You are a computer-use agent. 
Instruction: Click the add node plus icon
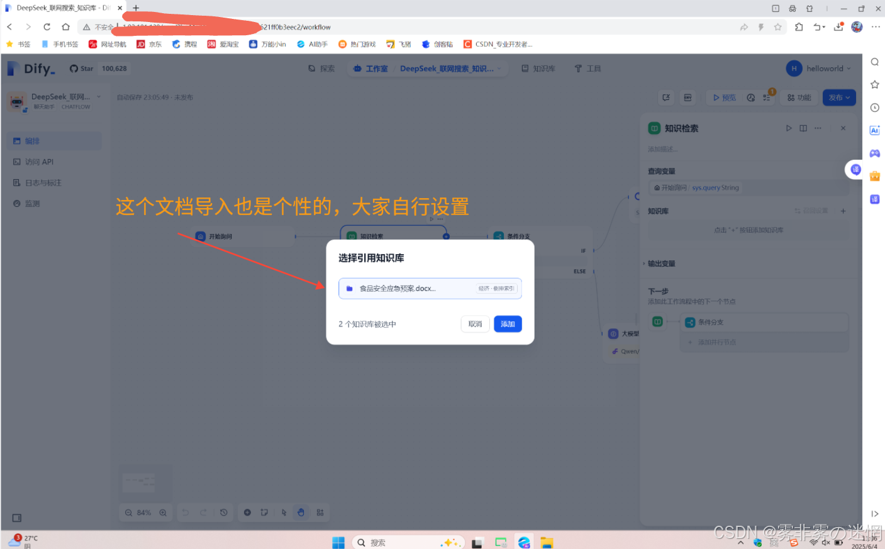click(x=247, y=513)
